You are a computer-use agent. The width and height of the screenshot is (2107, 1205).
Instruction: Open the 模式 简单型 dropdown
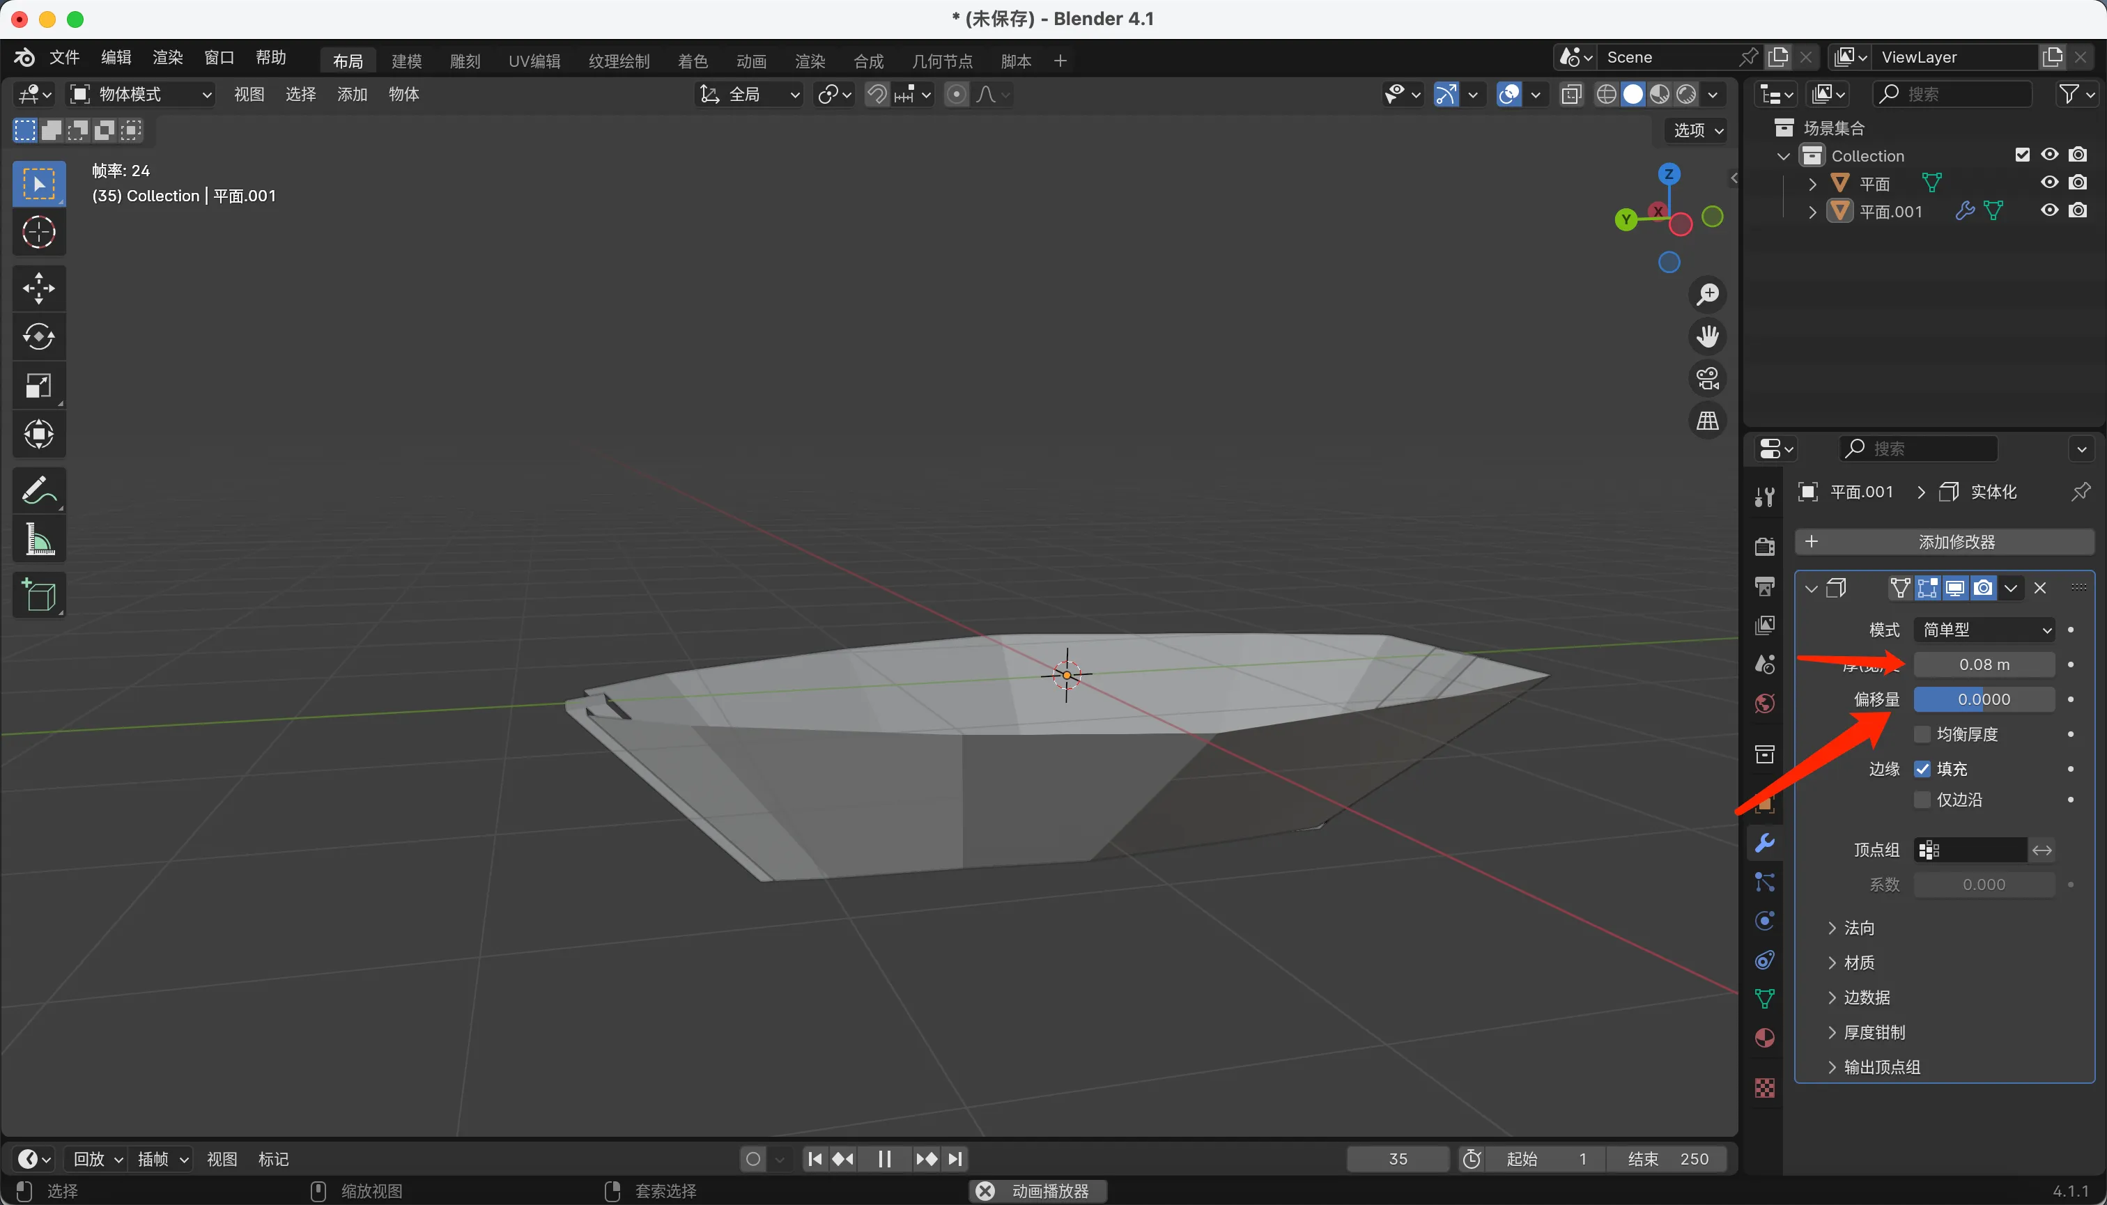(x=1984, y=630)
